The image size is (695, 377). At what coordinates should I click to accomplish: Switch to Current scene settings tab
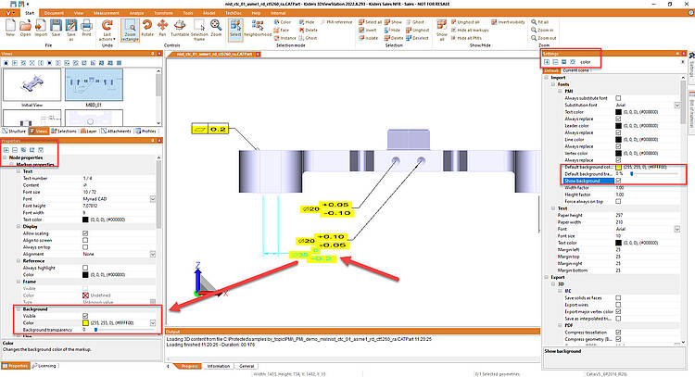point(575,70)
